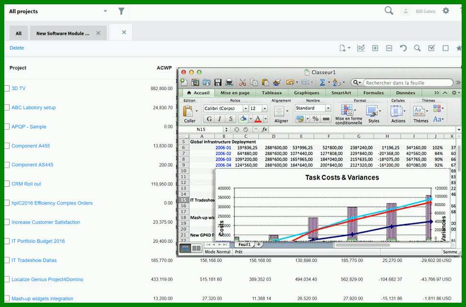Click the percent style button in Excel
The image size is (466, 307).
pyautogui.click(x=315, y=119)
